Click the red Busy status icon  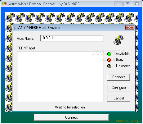109,60
